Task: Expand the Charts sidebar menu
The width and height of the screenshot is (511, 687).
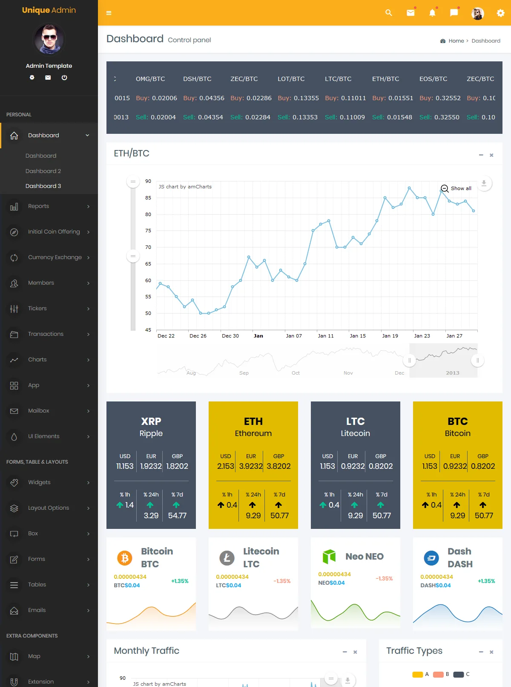Action: (88, 360)
